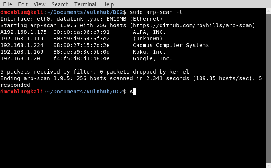Click the Cadmus Computer Systems vendor text

tap(171, 45)
